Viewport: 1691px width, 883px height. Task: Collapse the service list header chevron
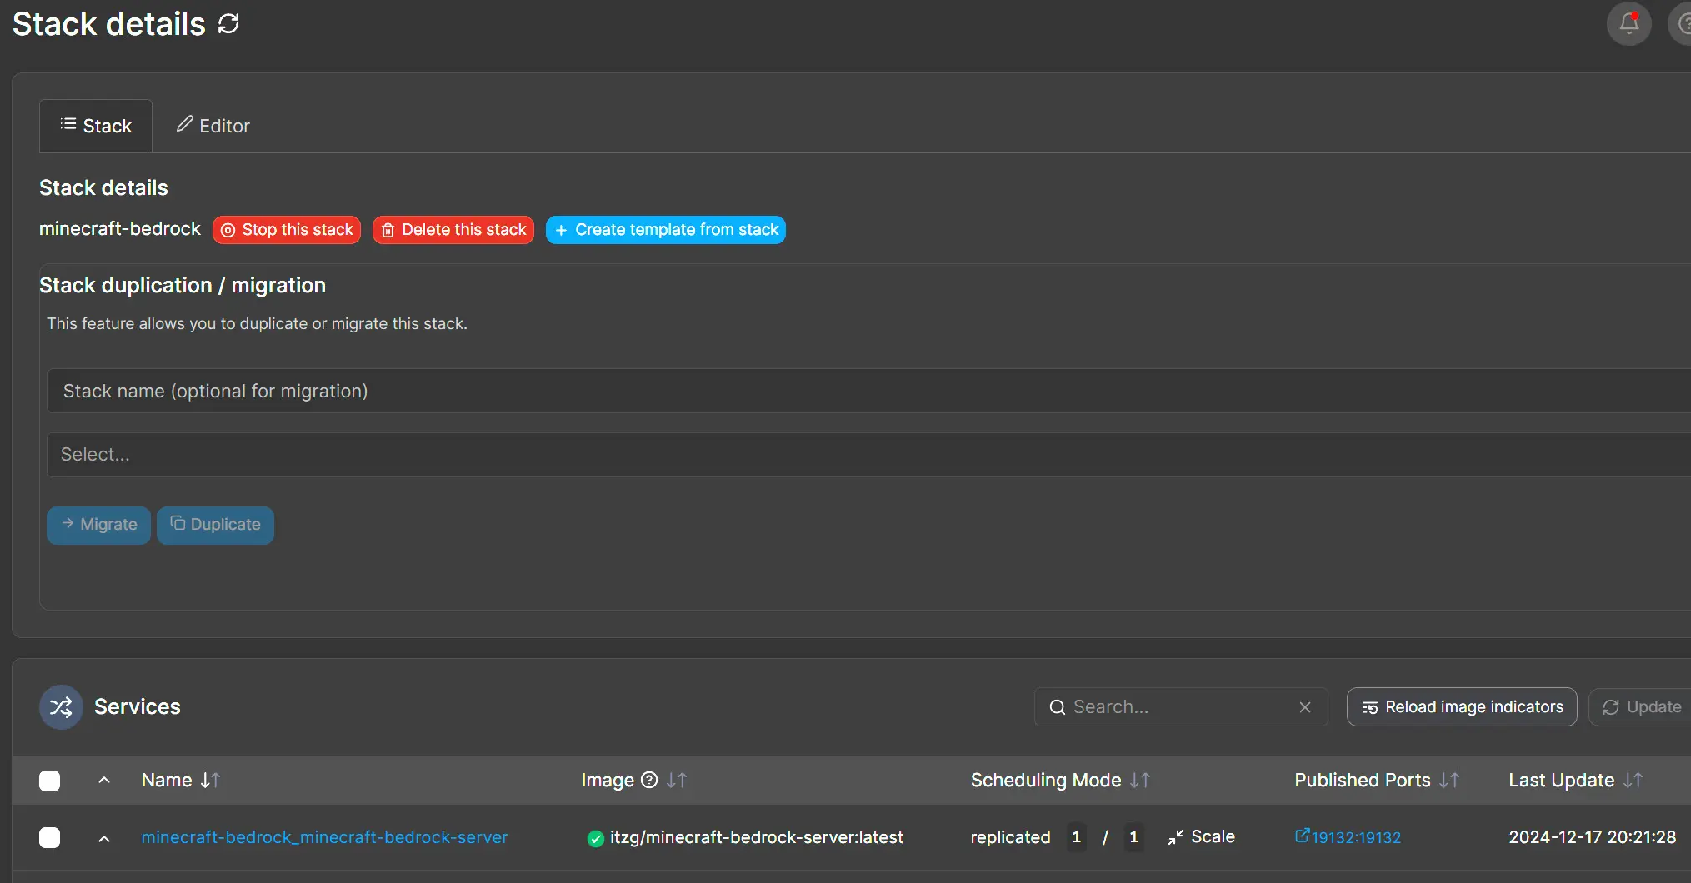(x=103, y=780)
